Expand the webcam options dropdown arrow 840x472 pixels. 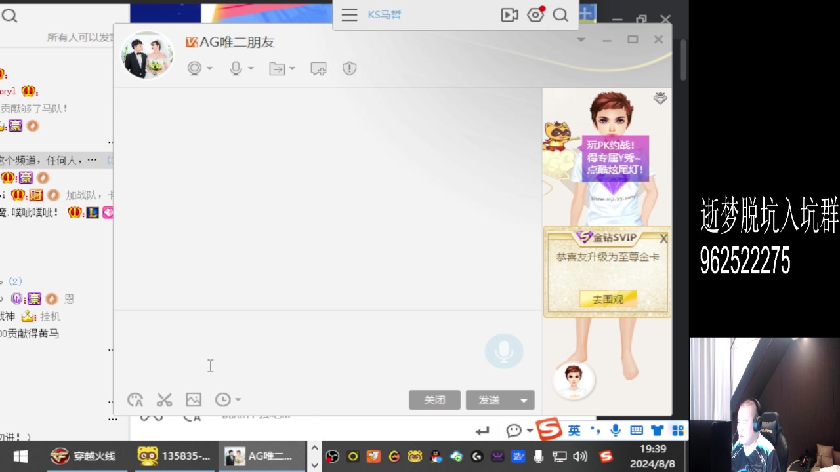tap(209, 69)
